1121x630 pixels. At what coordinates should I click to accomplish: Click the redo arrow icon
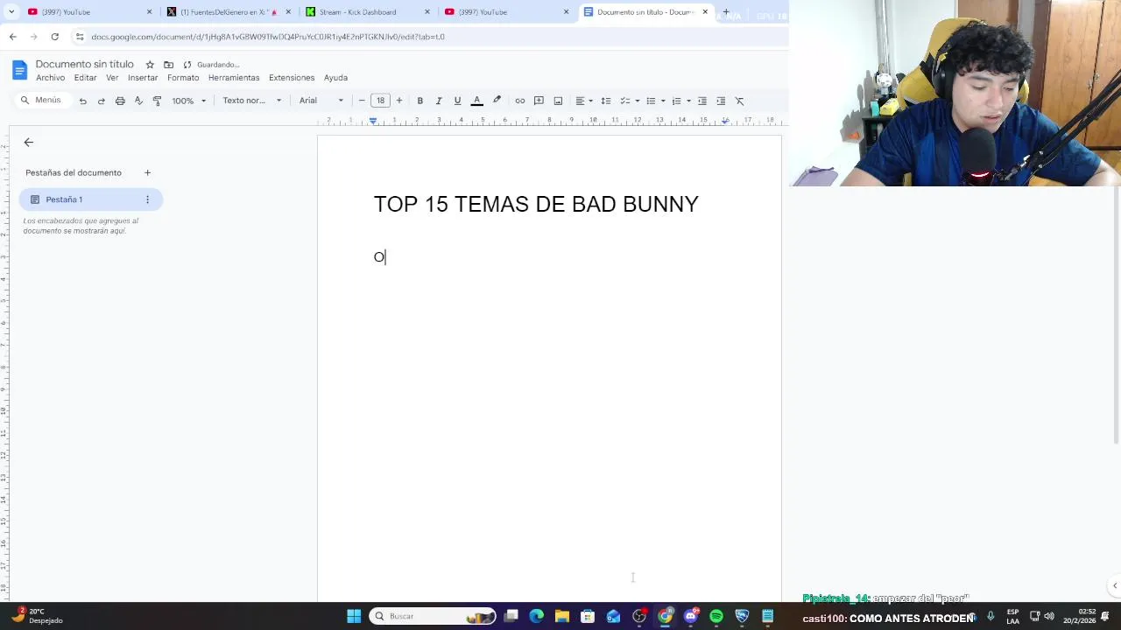point(101,101)
